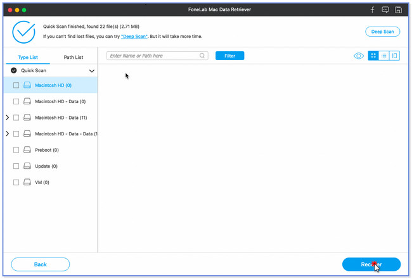Click the Recover button

tap(371, 264)
